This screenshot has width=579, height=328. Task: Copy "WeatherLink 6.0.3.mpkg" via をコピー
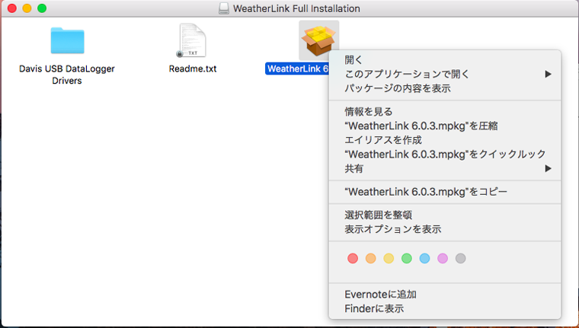click(445, 192)
